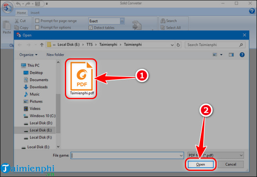The height and width of the screenshot is (177, 257).
Task: Click the convert document icon in ribbon
Action: point(137,25)
